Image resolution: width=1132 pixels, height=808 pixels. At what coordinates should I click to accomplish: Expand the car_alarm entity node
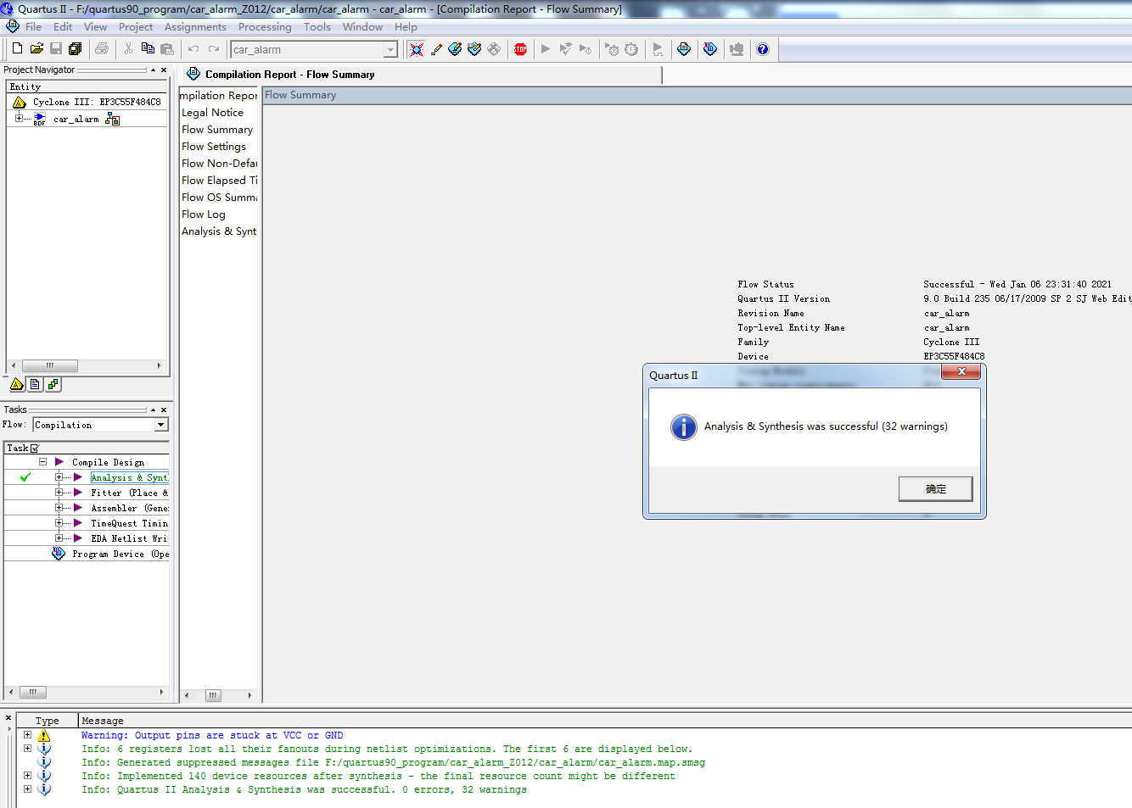[x=19, y=118]
